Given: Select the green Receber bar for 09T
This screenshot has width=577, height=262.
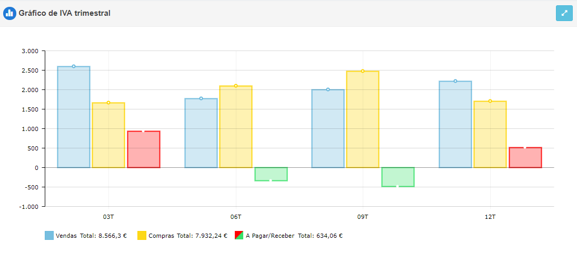Looking at the screenshot, I should coord(398,177).
